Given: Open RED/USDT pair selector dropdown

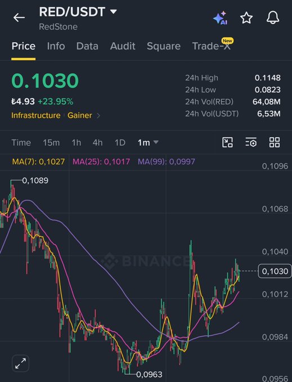Looking at the screenshot, I should pos(78,12).
